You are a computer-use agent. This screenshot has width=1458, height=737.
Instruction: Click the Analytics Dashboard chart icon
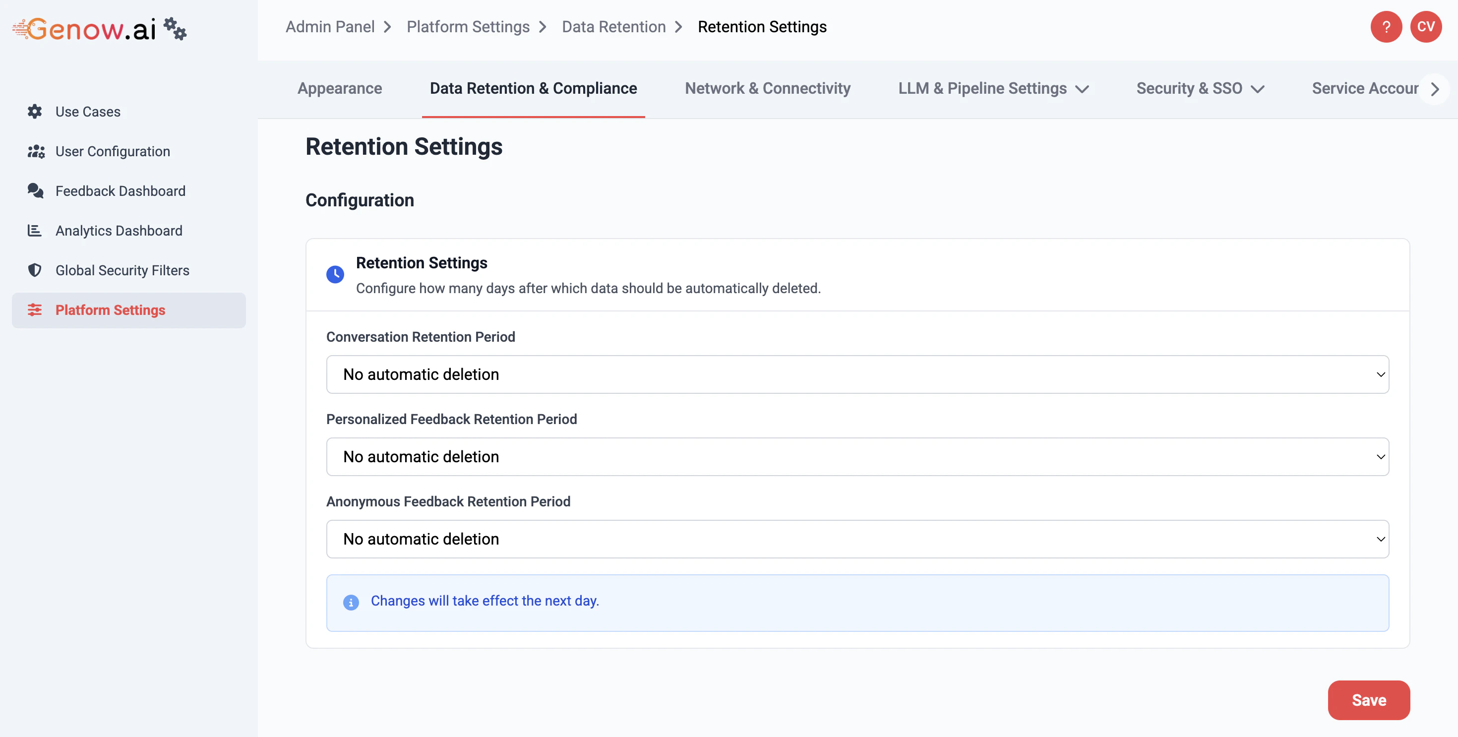35,231
